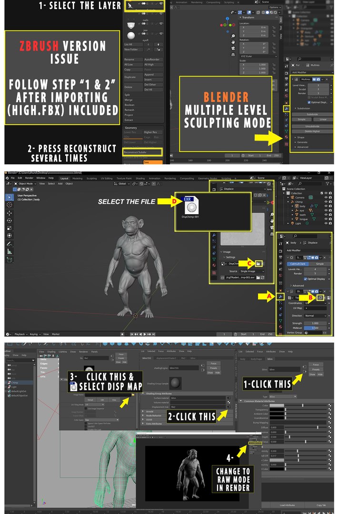
Task: Select the Move tool in Blender's left toolbar
Action: 9,213
